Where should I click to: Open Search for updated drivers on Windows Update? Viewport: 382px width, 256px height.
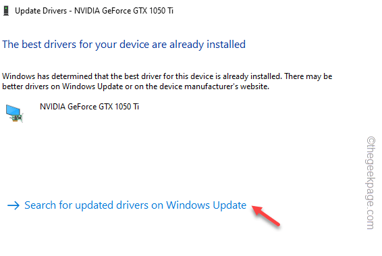click(x=135, y=205)
